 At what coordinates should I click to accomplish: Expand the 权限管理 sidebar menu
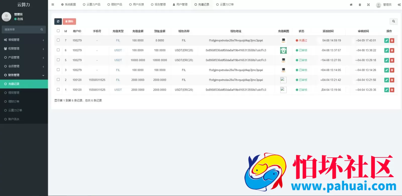[24, 49]
